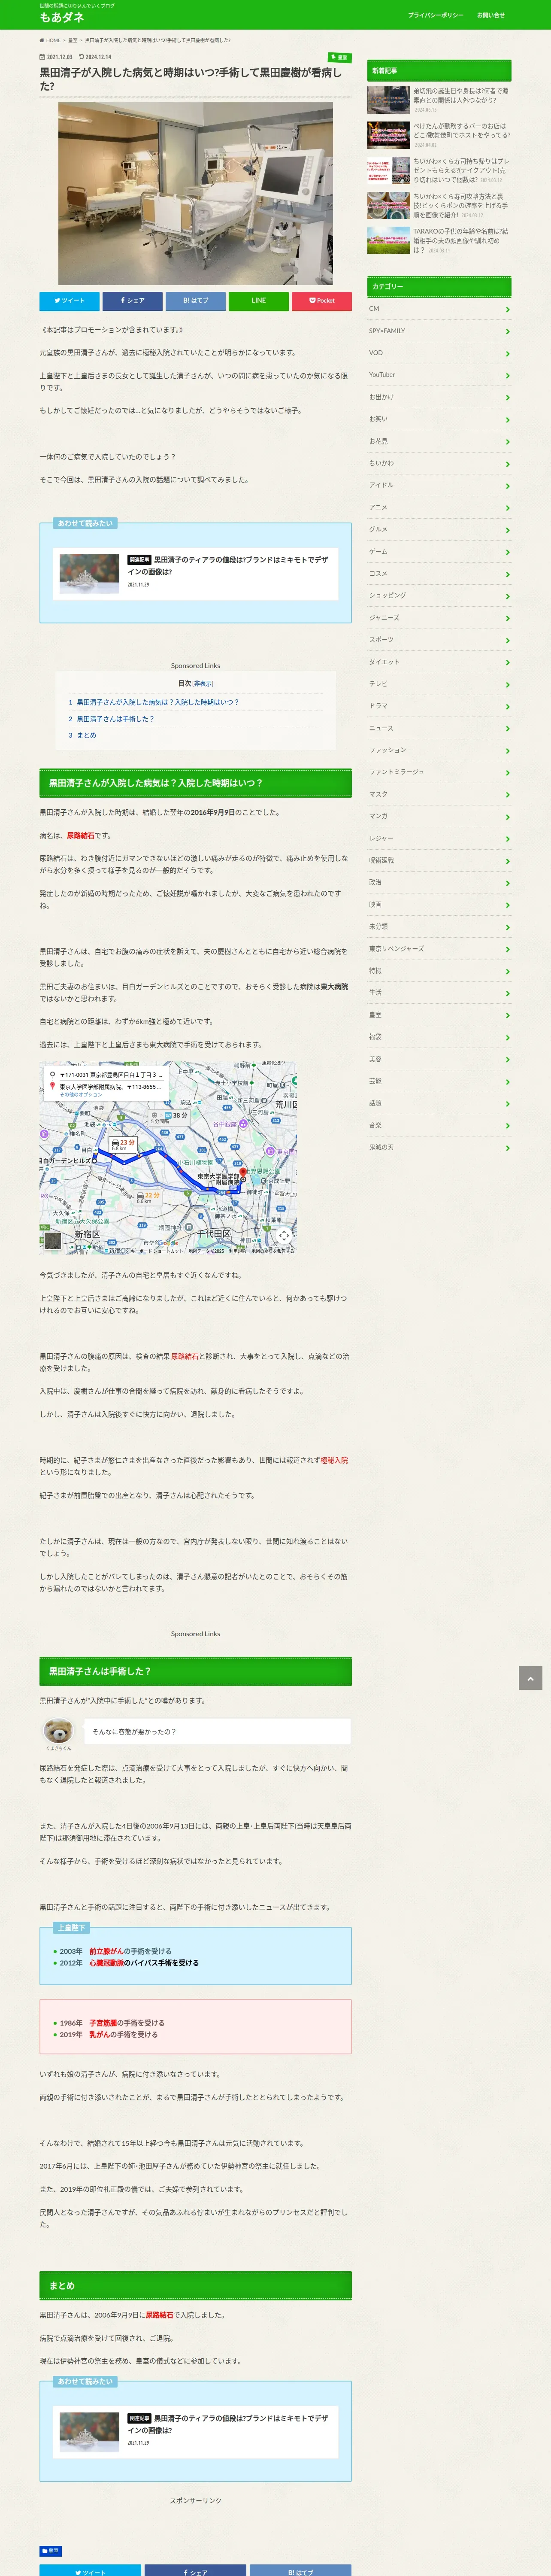Image resolution: width=551 pixels, height=2576 pixels.
Task: Click the Facebook シェア button under the hero image
Action: point(132,301)
